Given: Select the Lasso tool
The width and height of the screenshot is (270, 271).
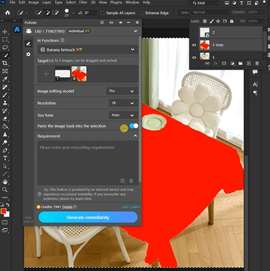Looking at the screenshot, I should (5, 47).
